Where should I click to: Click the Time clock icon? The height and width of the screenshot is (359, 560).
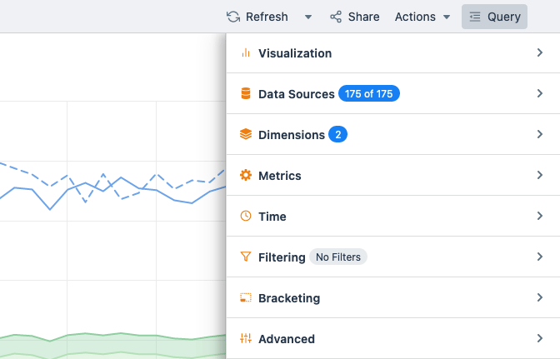(245, 217)
